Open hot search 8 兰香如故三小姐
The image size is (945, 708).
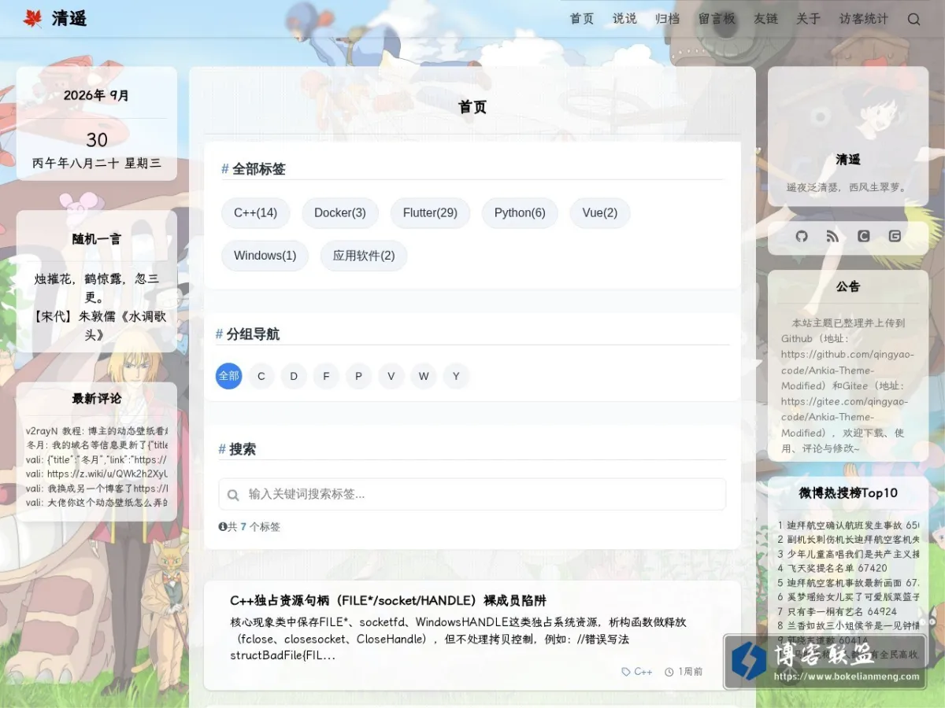848,625
